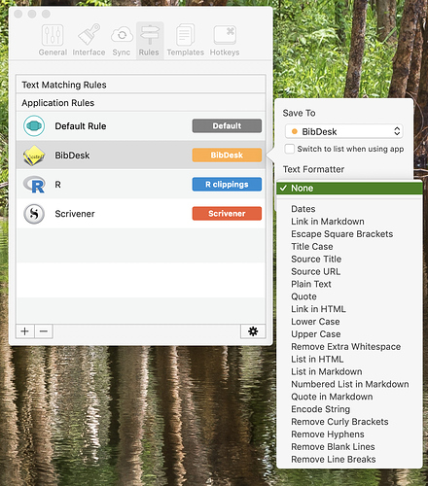This screenshot has width=428, height=486.
Task: Choose None in the Text Formatter menu
Action: click(x=349, y=188)
